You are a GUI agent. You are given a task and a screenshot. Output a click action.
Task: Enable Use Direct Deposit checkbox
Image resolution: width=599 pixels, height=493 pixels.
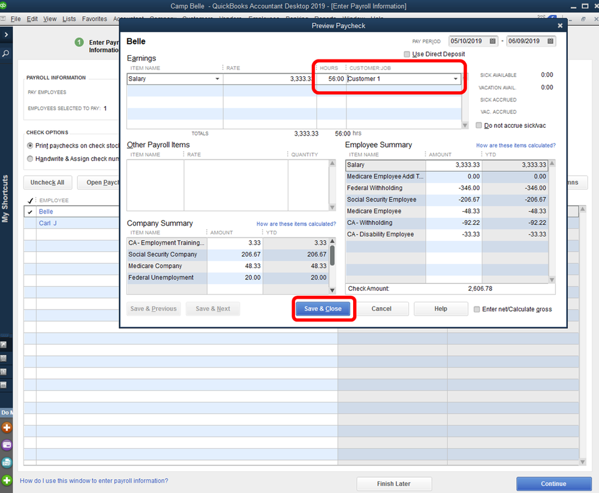point(407,54)
